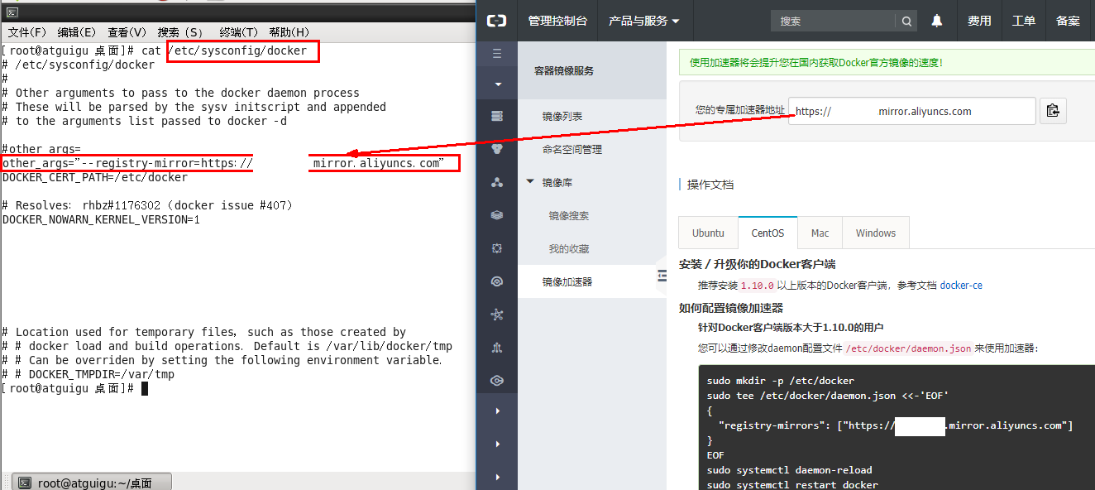The width and height of the screenshot is (1095, 490).
Task: Click the Aliyun logo icon in console header
Action: pos(496,21)
